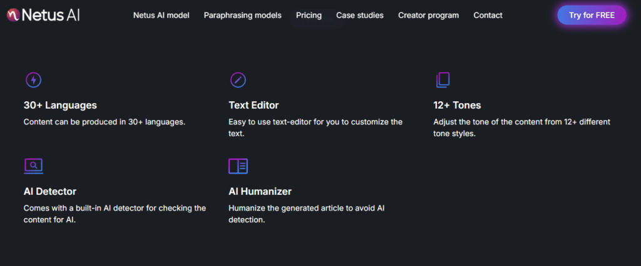Select the 12+ Tones feature heading
This screenshot has height=266, width=641.
tap(457, 106)
